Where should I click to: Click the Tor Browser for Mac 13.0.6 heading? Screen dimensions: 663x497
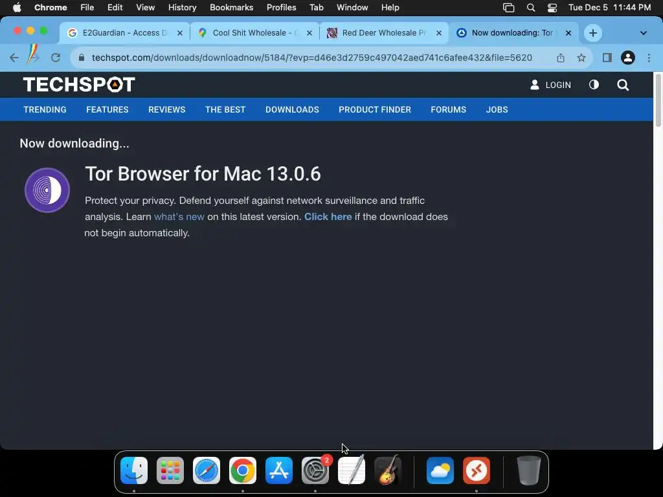pos(203,173)
